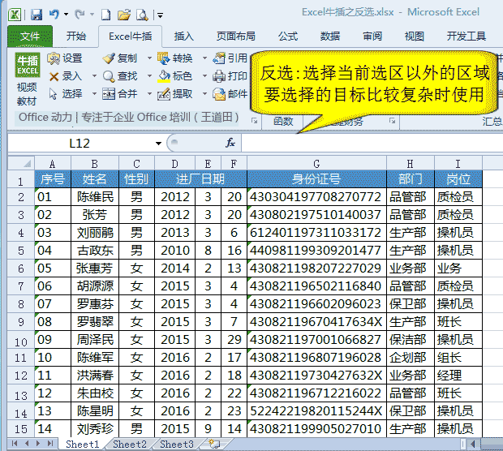This screenshot has height=451, width=503.
Task: Expand the Undo history dropdown arrow
Action: pos(66,15)
